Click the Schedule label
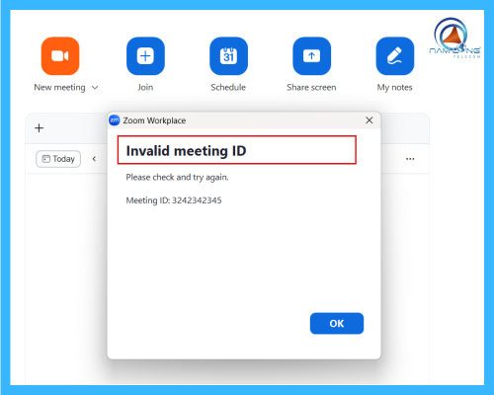Screen dimensions: 494x395 pyautogui.click(x=228, y=87)
